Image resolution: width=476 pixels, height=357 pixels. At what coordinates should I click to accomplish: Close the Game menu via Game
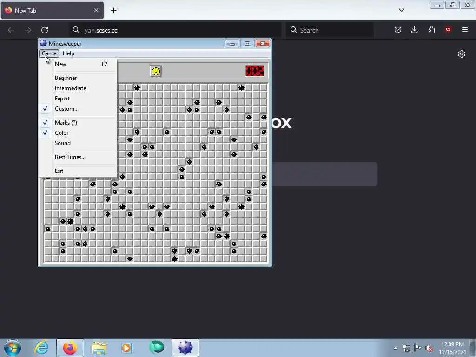(49, 53)
